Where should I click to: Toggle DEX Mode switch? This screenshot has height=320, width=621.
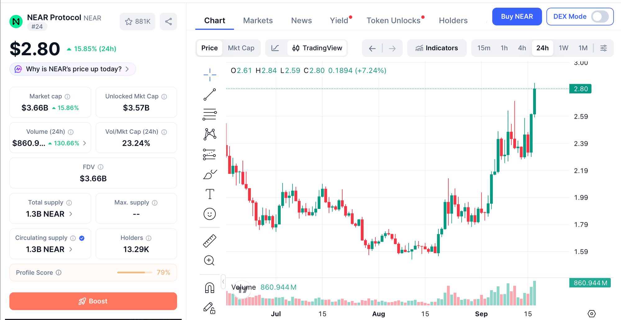[600, 16]
